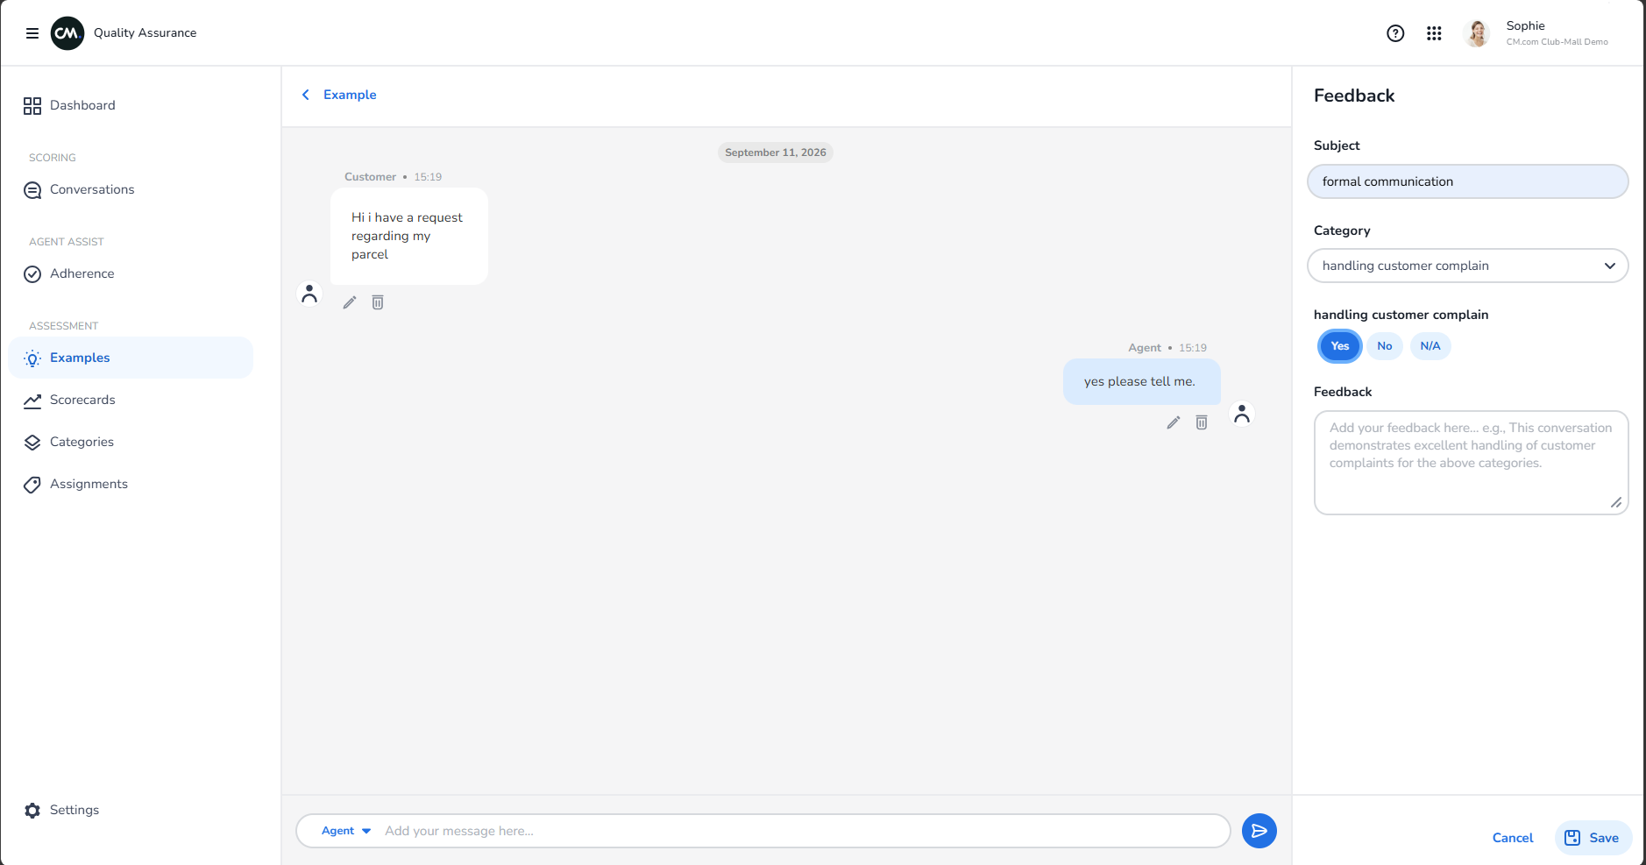Viewport: 1646px width, 865px height.
Task: Open the Agent sender role dropdown
Action: 346,831
